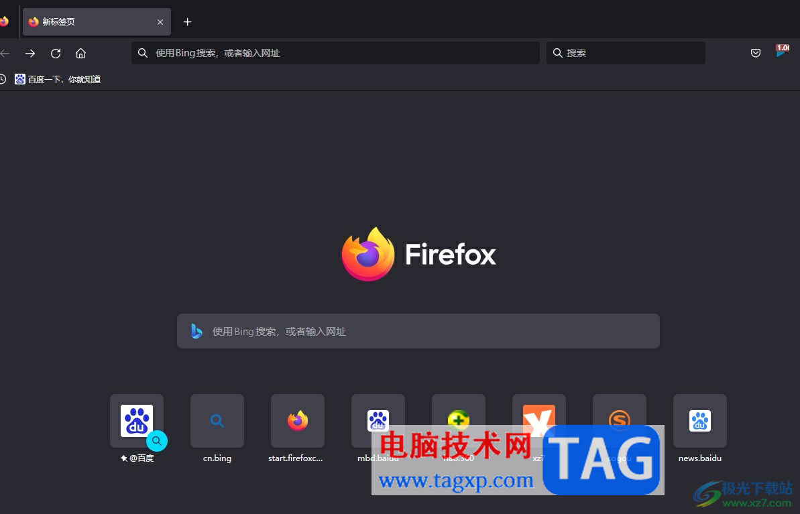The image size is (800, 514).
Task: Click the Bing logo in center search
Action: [196, 331]
